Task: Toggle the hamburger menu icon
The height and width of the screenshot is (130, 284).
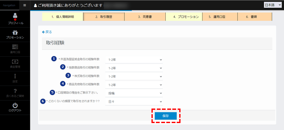Action: pyautogui.click(x=25, y=5)
